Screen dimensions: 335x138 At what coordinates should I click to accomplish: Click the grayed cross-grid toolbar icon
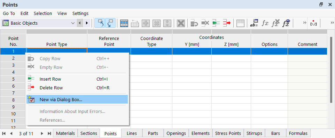coord(157,23)
